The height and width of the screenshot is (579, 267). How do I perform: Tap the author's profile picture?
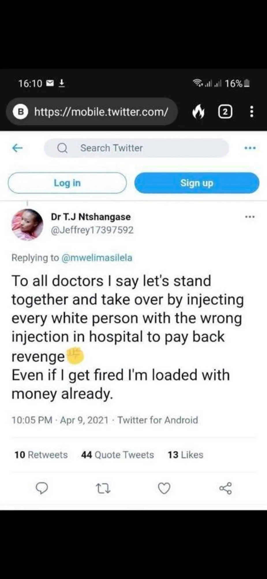(27, 225)
